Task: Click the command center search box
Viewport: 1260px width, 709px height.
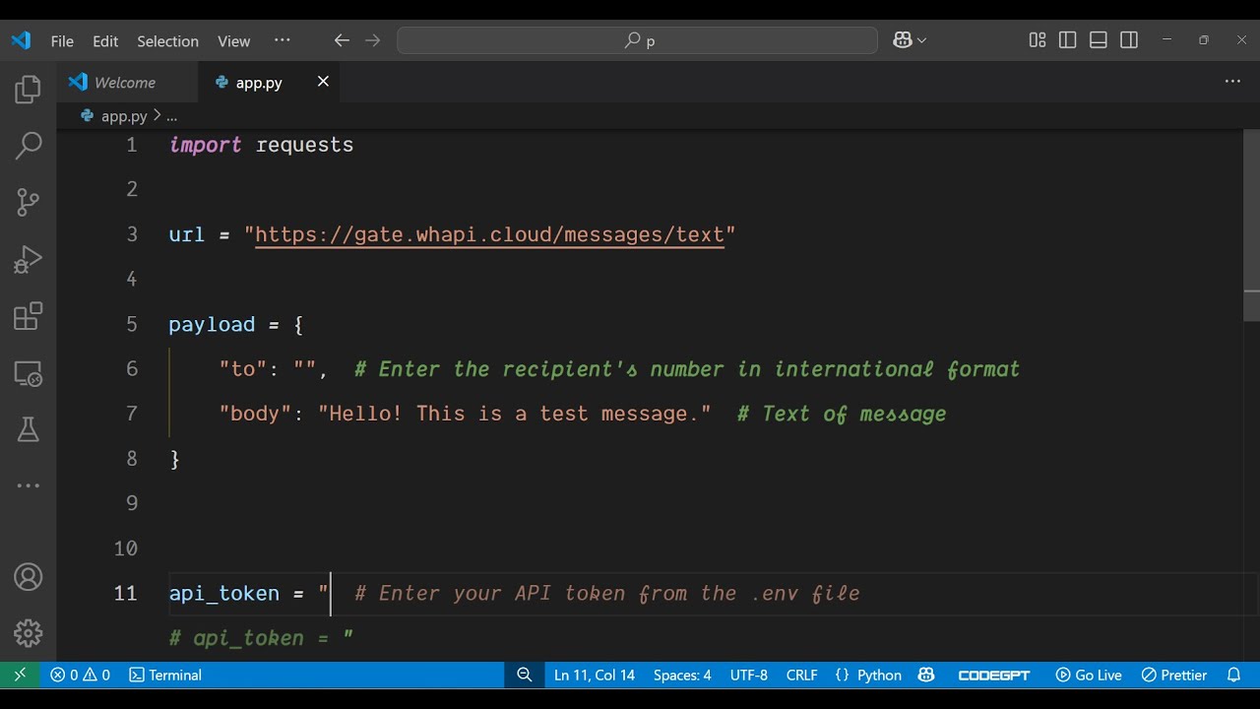Action: [x=637, y=40]
